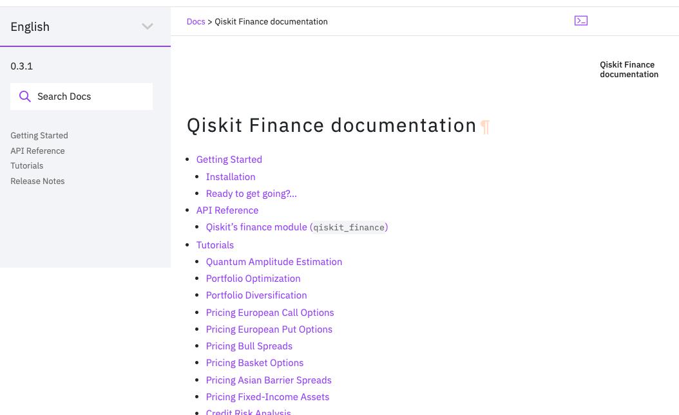Open Portfolio Diversification tutorial
Image resolution: width=679 pixels, height=415 pixels.
(x=256, y=295)
